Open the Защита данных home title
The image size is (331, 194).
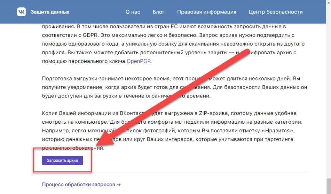[50, 12]
